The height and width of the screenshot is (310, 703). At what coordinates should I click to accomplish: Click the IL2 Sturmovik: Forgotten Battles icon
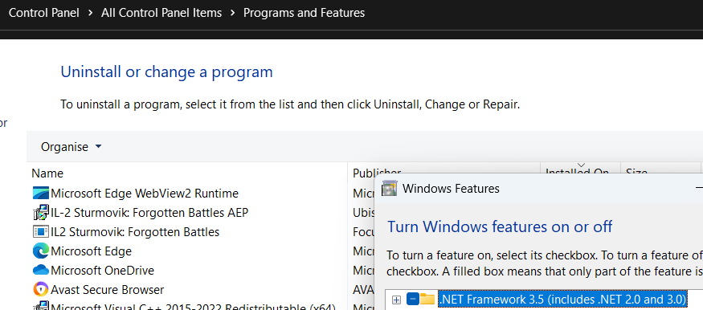coord(41,231)
